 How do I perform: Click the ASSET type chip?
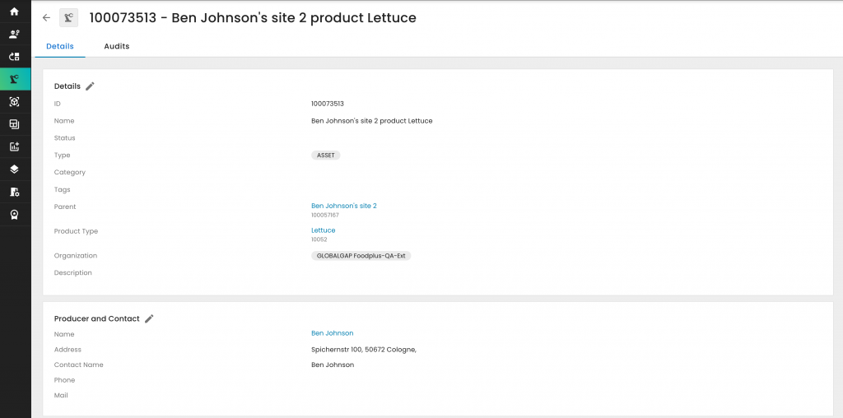coord(325,155)
